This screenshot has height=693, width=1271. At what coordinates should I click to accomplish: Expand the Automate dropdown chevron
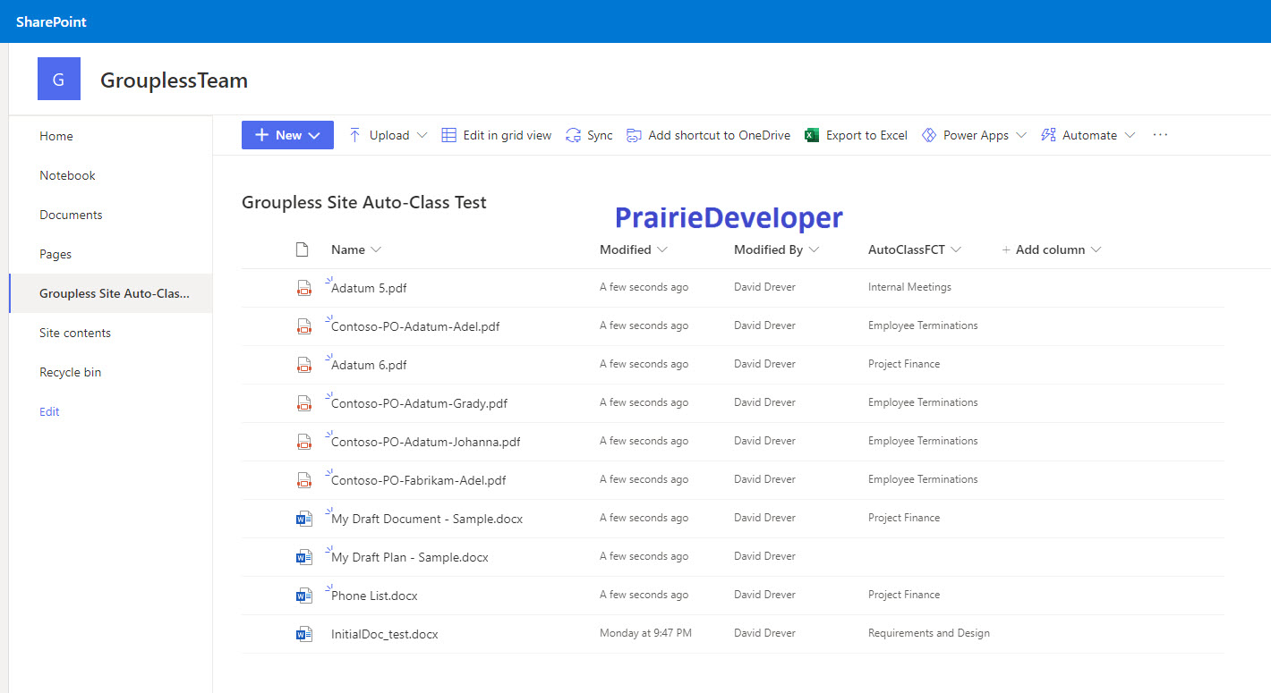pos(1130,136)
